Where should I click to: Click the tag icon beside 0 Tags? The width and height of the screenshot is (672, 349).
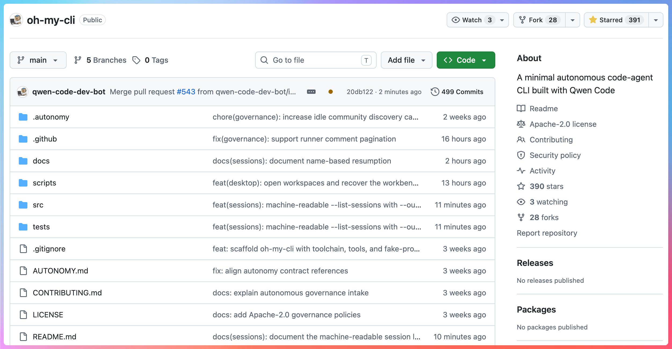pyautogui.click(x=136, y=60)
